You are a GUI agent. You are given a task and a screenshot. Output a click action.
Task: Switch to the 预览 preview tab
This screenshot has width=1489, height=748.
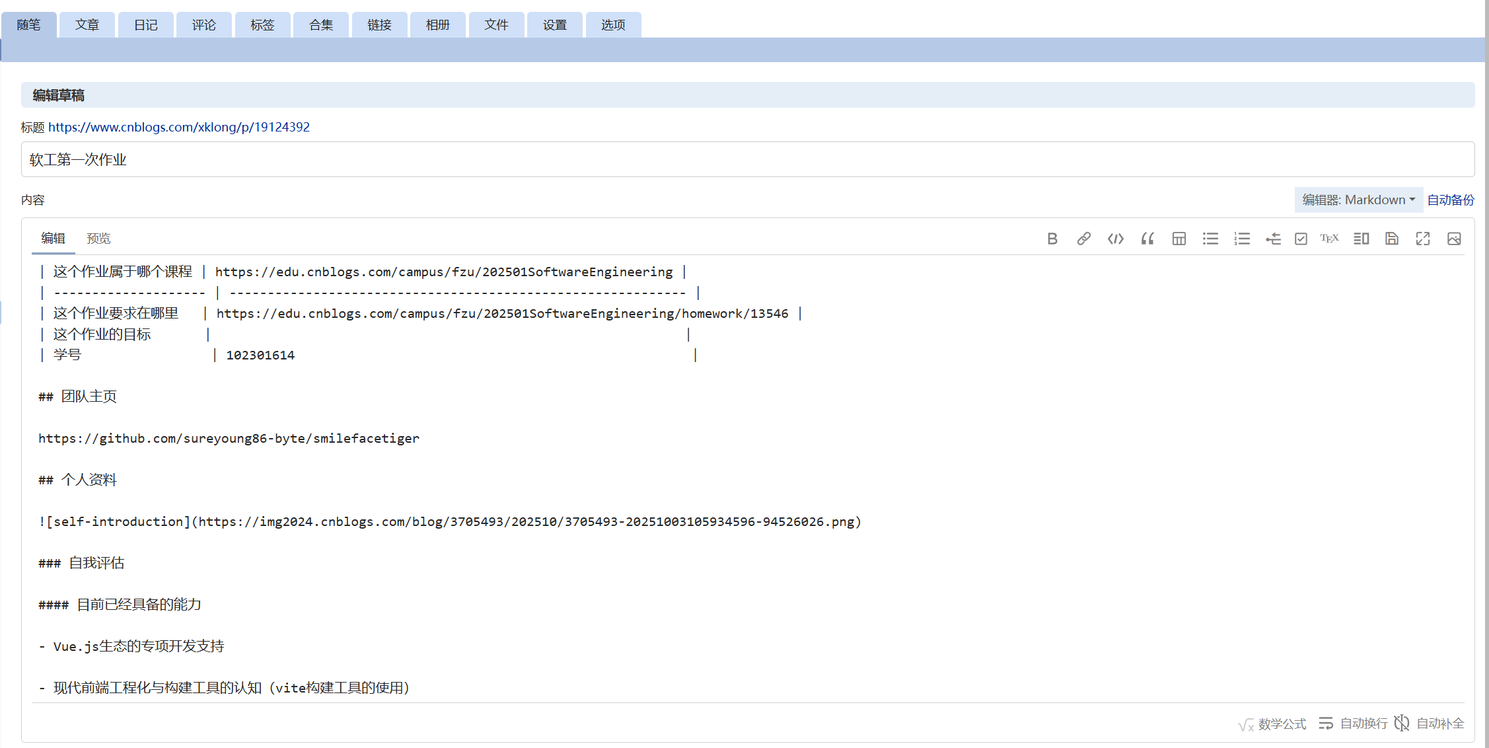[98, 239]
